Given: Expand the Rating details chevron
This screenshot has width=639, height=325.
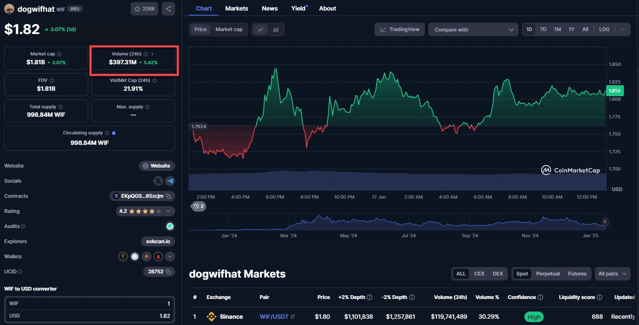Looking at the screenshot, I should point(168,211).
